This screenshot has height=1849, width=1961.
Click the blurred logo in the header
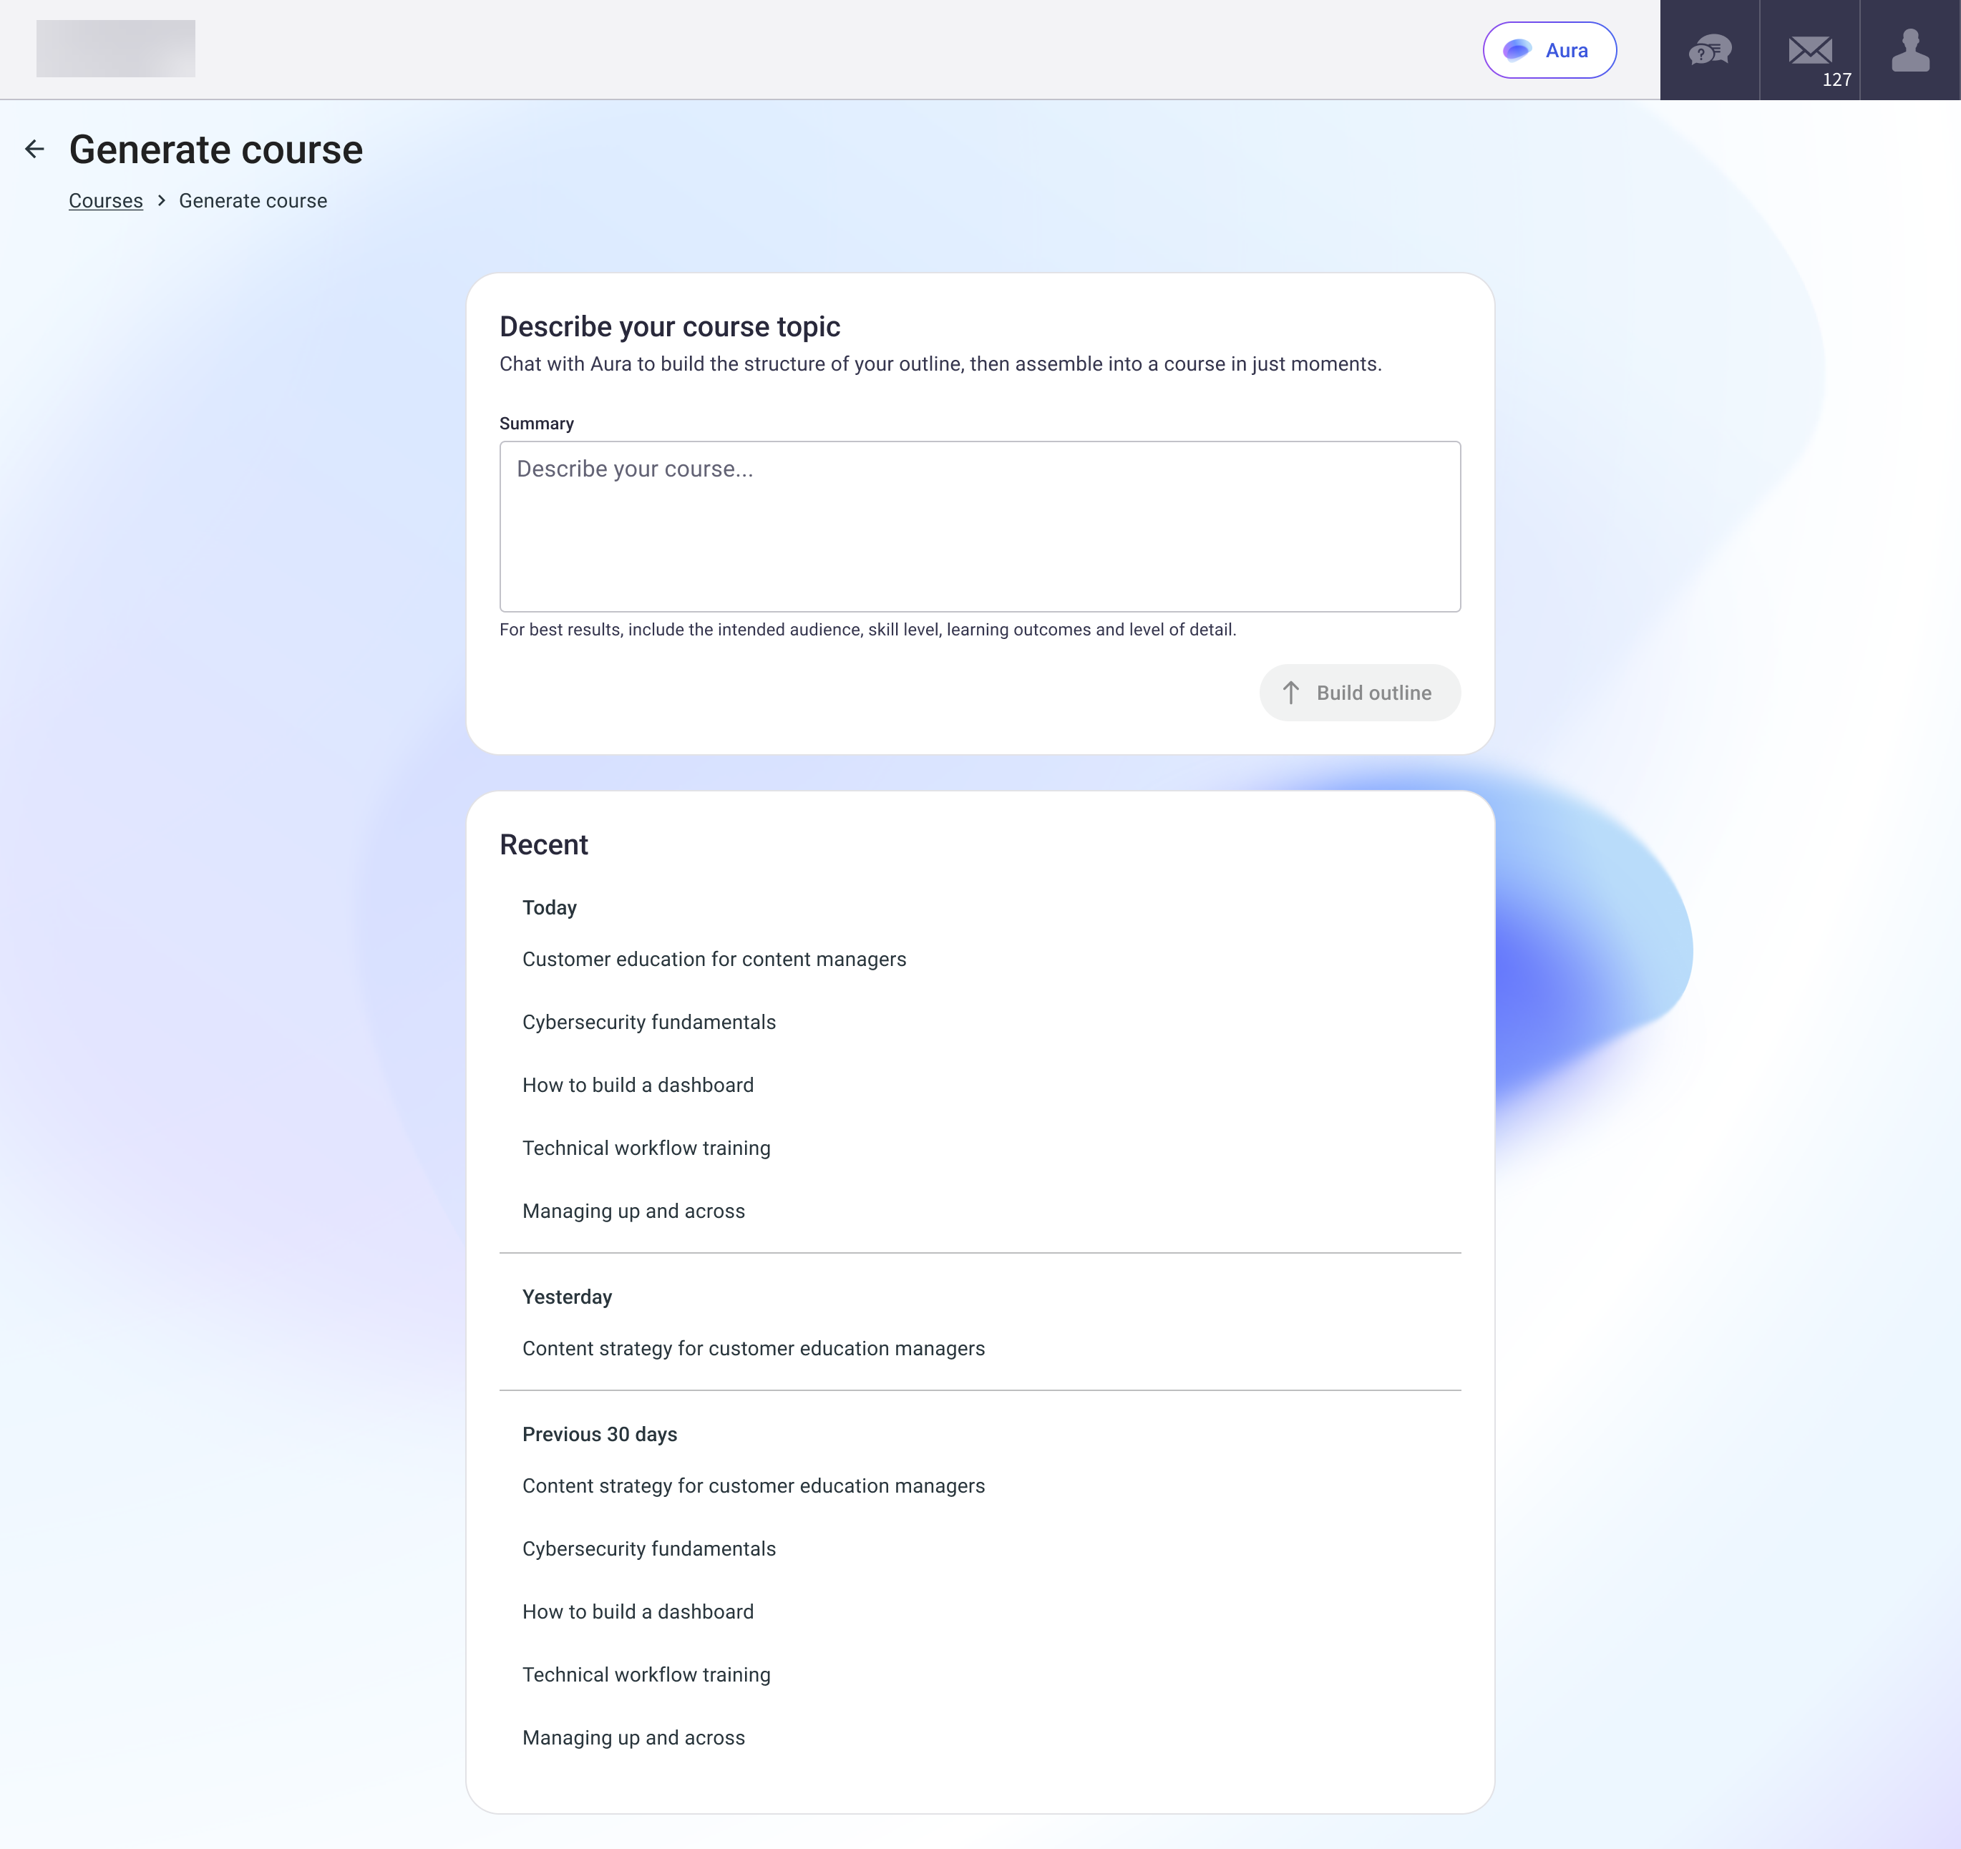click(x=115, y=49)
